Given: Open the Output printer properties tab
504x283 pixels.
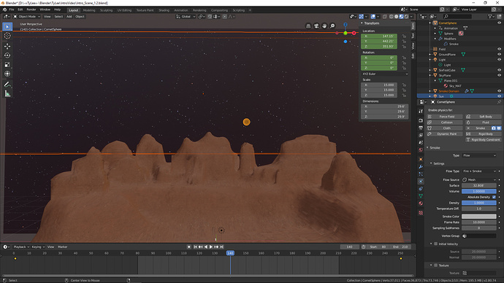Looking at the screenshot, I should click(421, 128).
